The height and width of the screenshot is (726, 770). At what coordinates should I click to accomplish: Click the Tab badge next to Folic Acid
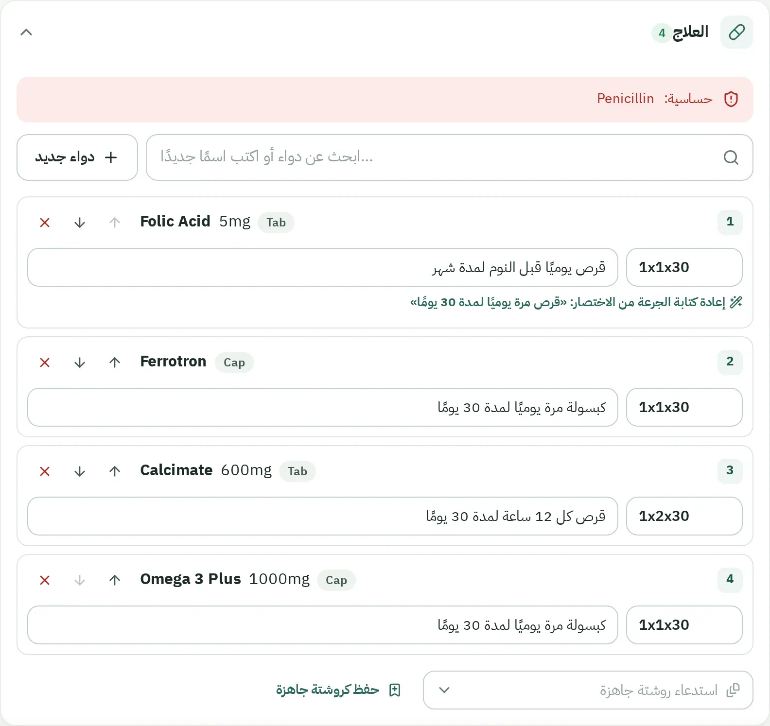[x=276, y=223]
